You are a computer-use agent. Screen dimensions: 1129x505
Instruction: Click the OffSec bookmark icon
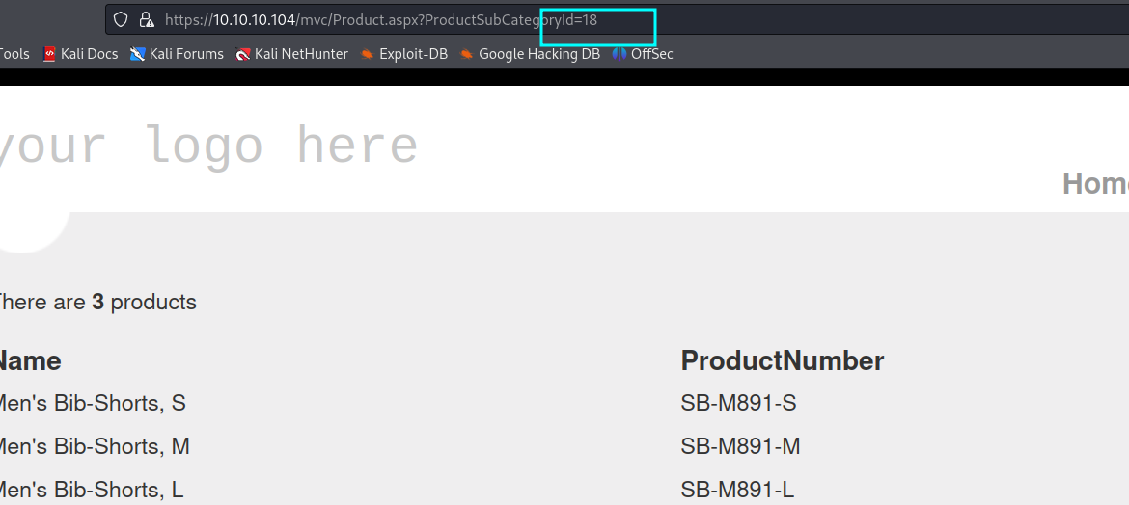point(619,54)
